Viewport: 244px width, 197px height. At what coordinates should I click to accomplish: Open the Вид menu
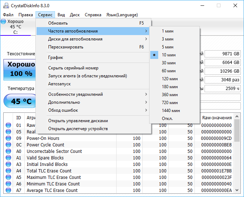point(61,15)
